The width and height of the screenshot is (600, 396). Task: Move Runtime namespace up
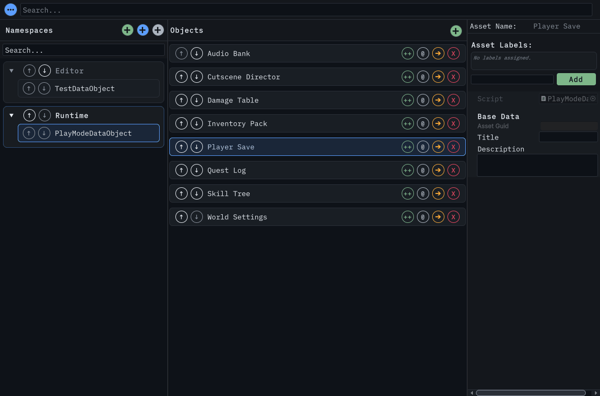click(x=29, y=115)
